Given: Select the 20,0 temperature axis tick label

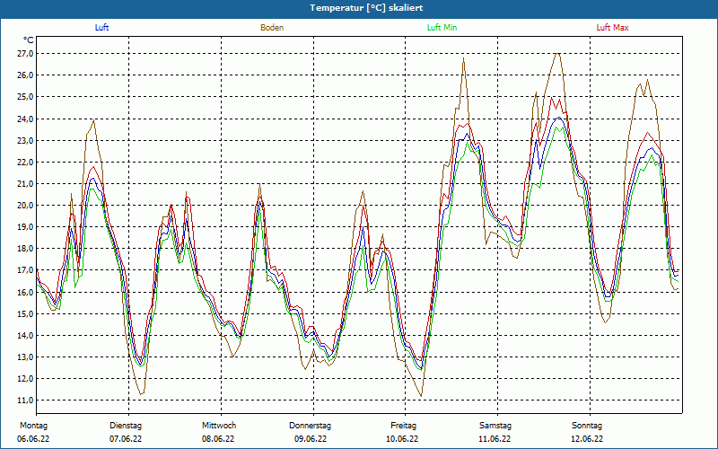Looking at the screenshot, I should [x=25, y=206].
